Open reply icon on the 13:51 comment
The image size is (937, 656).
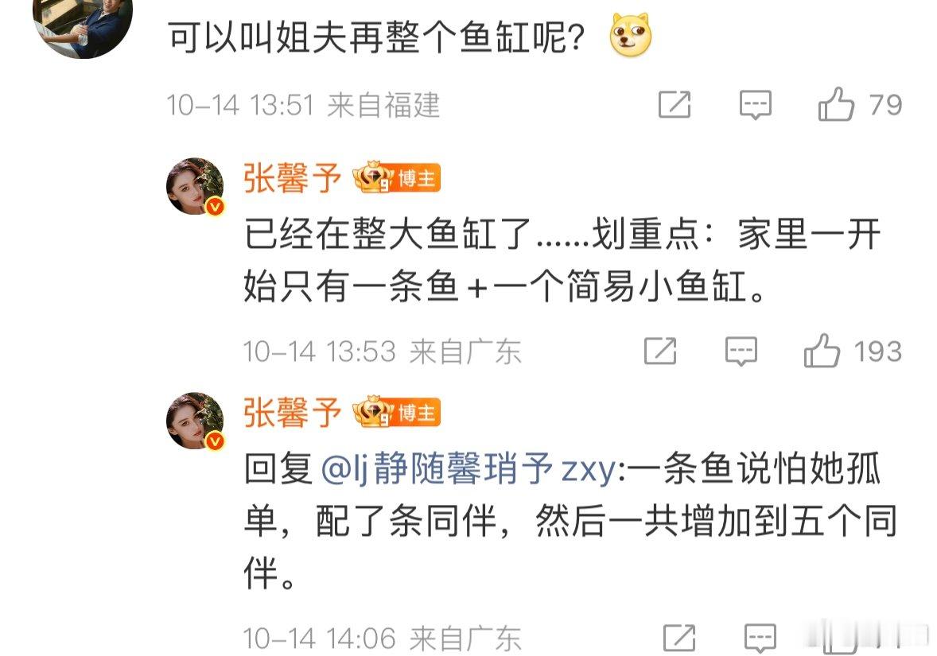coord(756,105)
